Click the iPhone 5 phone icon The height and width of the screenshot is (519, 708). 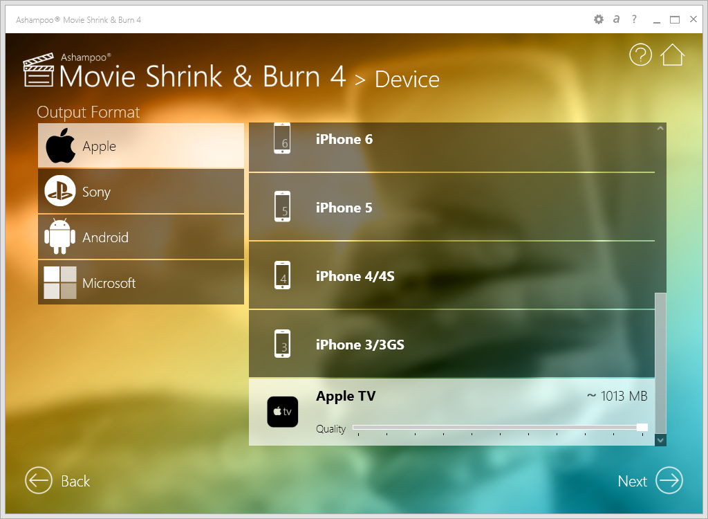tap(282, 207)
